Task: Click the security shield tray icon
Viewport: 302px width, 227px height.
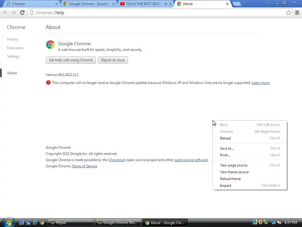Action: (260, 222)
